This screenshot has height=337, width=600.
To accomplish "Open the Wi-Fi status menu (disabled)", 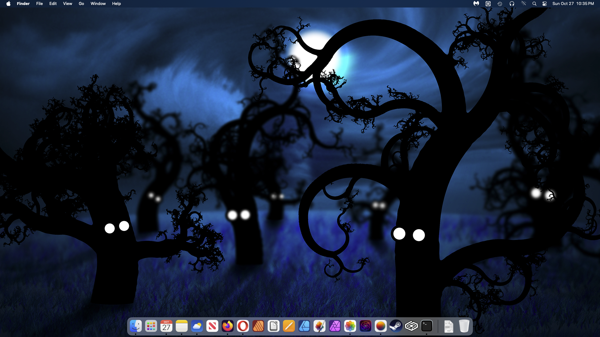I will 524,4.
